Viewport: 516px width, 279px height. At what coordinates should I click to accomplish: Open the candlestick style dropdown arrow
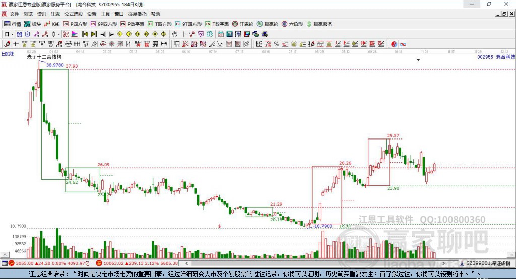pyautogui.click(x=59, y=34)
